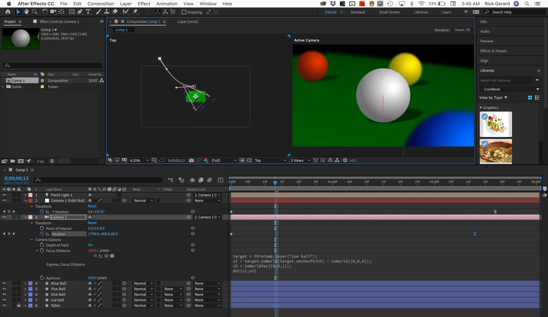The image size is (548, 317).
Task: Select the Hand tool
Action: [x=26, y=12]
